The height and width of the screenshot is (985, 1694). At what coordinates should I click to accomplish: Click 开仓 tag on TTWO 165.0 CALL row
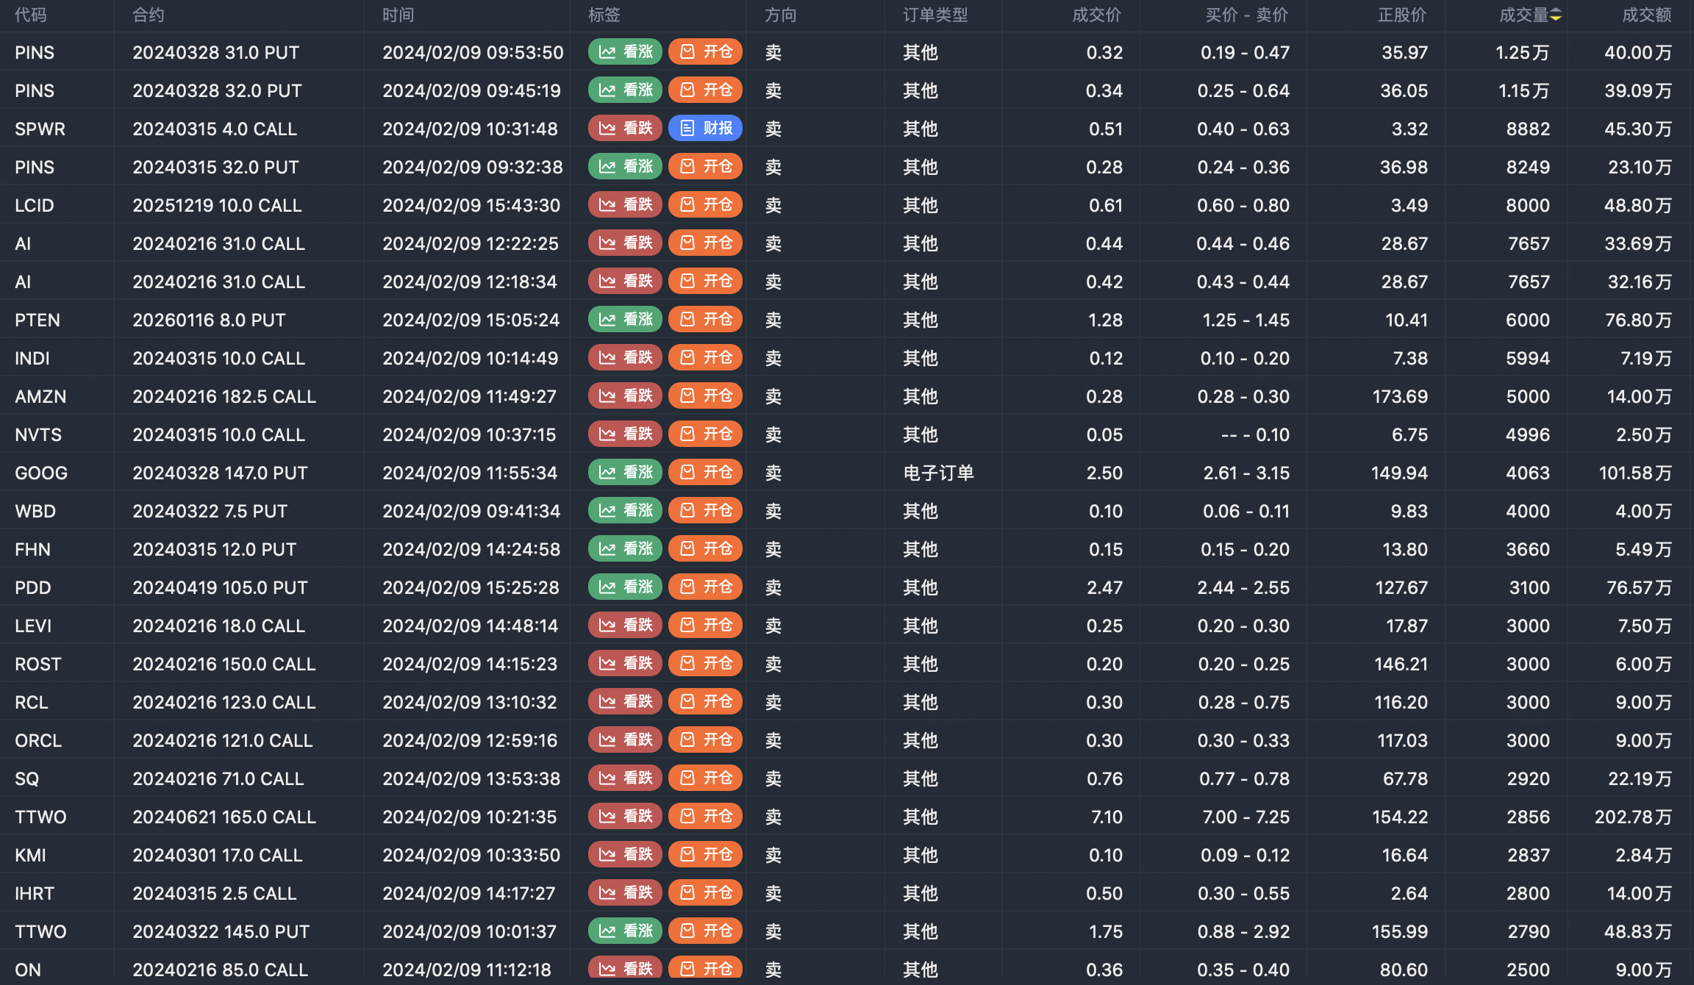(x=705, y=817)
